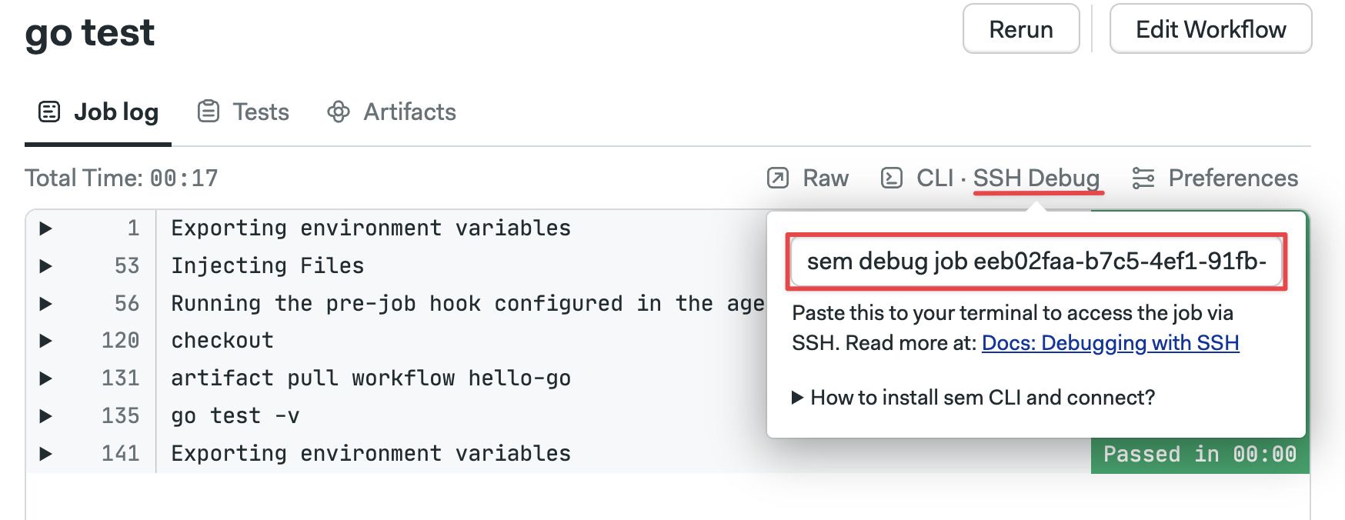Click the 'Injecting Files' log text
The image size is (1345, 520).
pos(268,266)
